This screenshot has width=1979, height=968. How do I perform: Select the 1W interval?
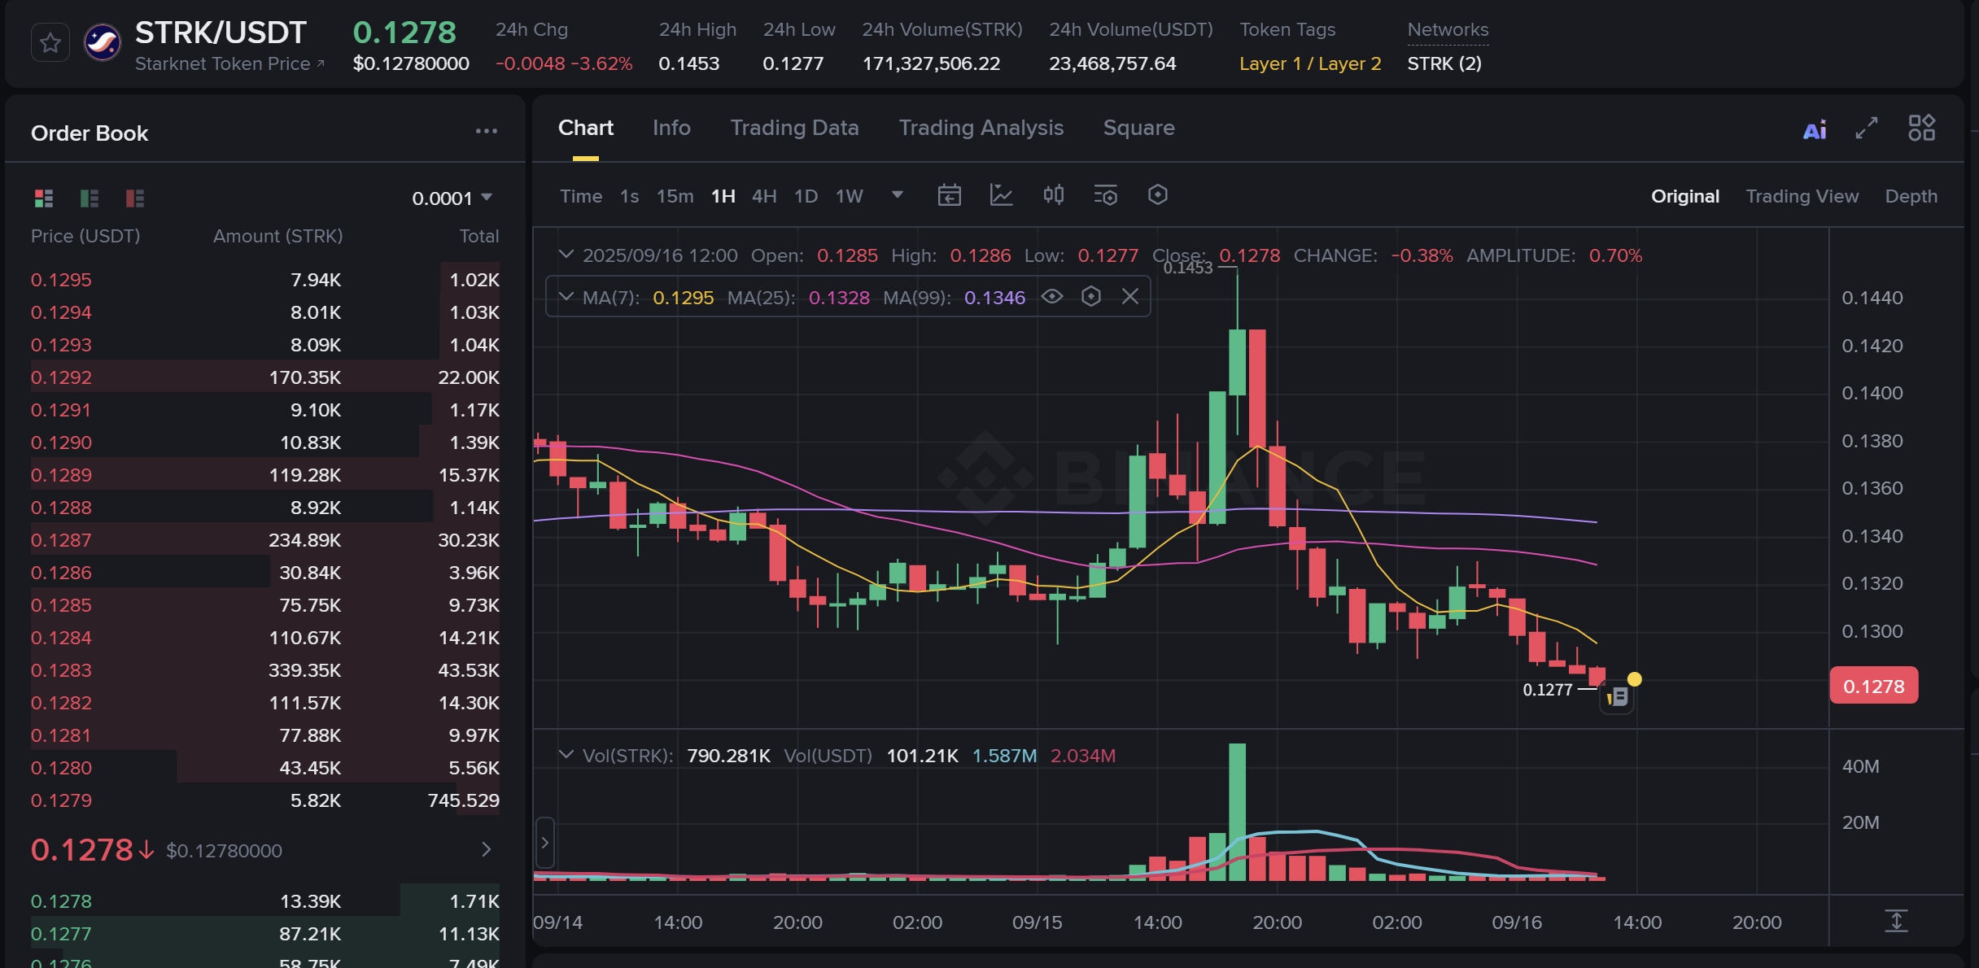(x=850, y=196)
